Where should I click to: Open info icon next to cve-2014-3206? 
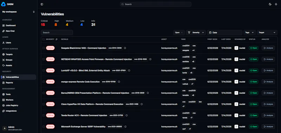[125, 48]
